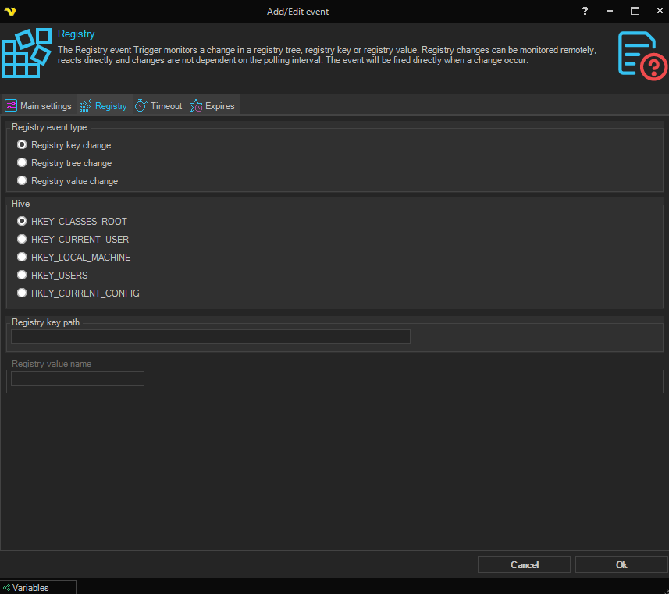Screen dimensions: 669x594
Task: Select Registry tree change option
Action: pos(22,163)
